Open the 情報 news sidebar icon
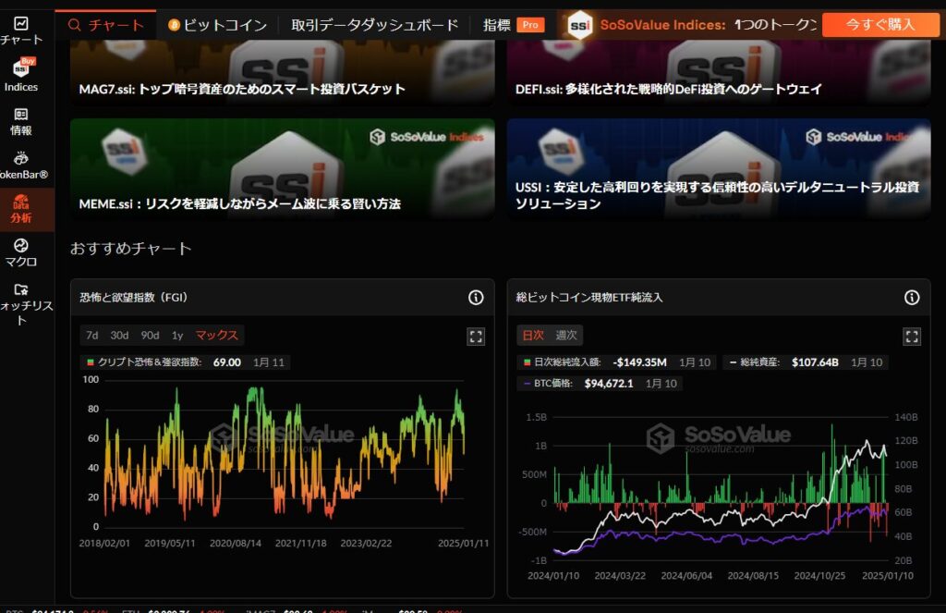This screenshot has width=946, height=613. (x=21, y=114)
